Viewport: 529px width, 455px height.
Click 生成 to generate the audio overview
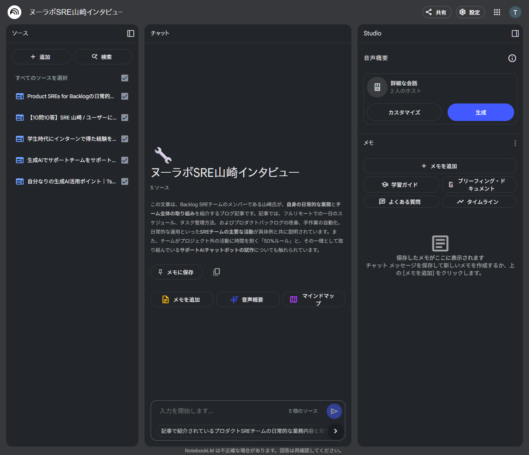(480, 112)
